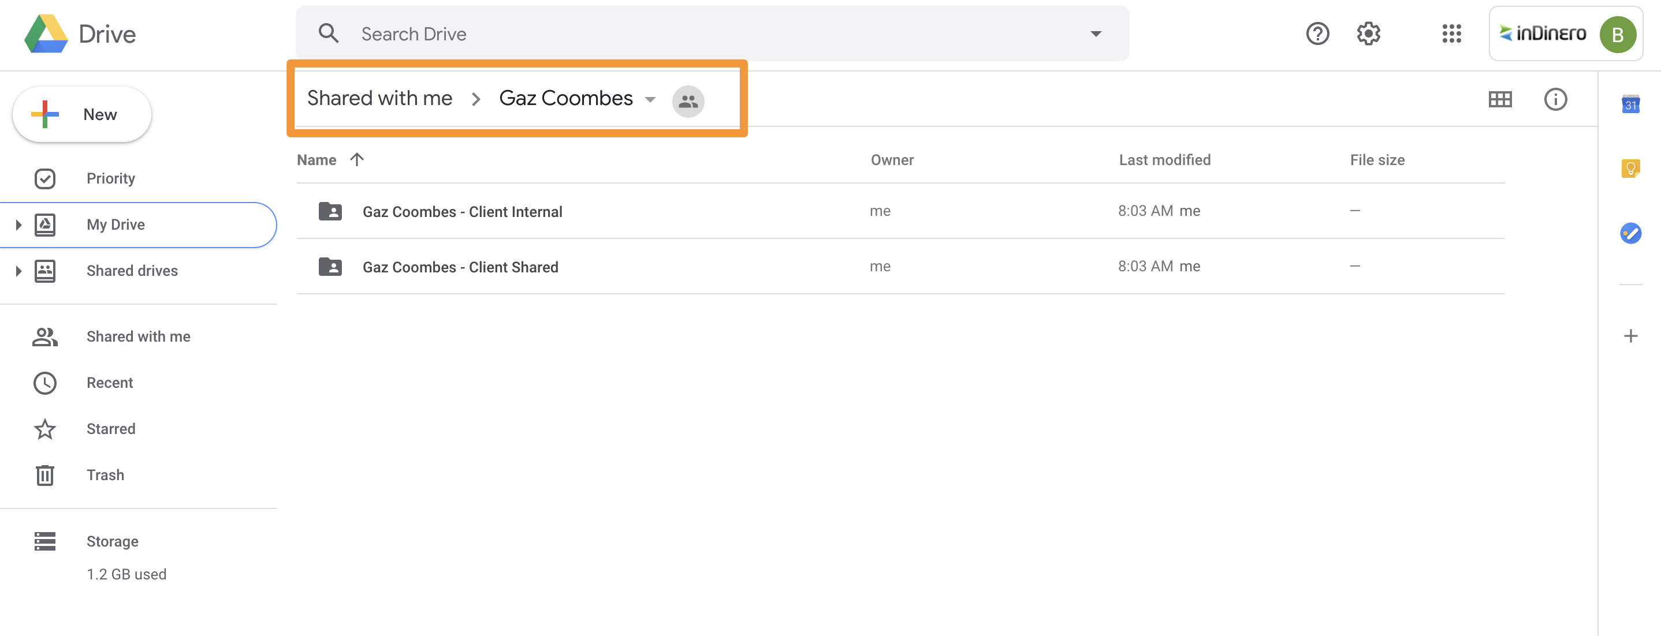The height and width of the screenshot is (636, 1661).
Task: Open the Google apps grid launcher
Action: pyautogui.click(x=1451, y=33)
